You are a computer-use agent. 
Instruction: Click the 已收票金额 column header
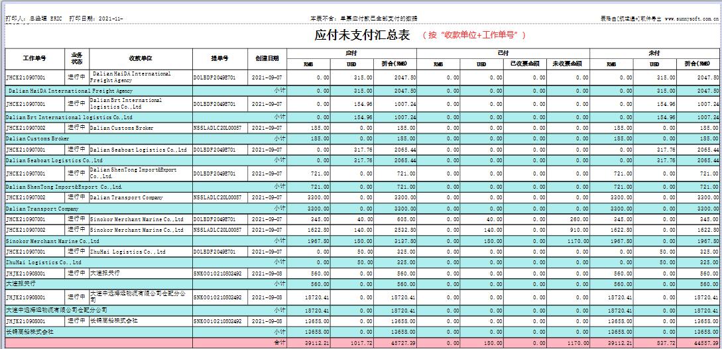525,64
